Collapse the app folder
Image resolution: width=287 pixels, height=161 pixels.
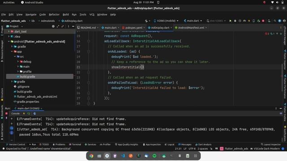point(12,51)
